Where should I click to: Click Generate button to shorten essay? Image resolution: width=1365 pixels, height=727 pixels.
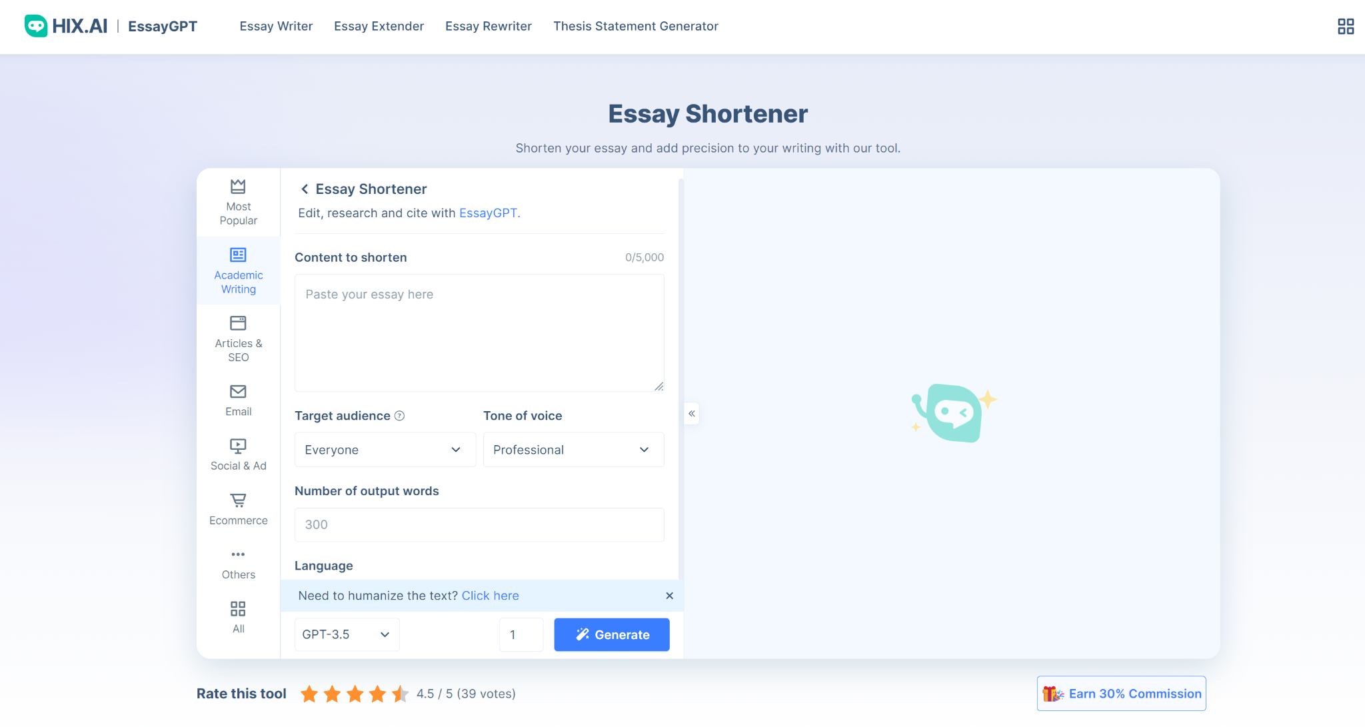tap(612, 634)
